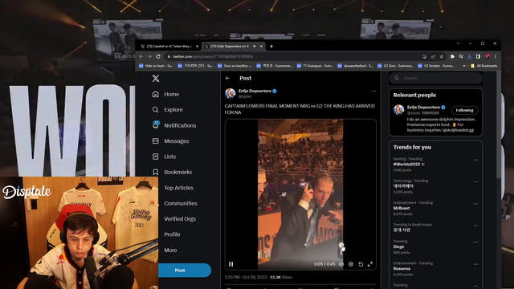Open the MrBeast trend
The width and height of the screenshot is (514, 289).
(x=402, y=208)
